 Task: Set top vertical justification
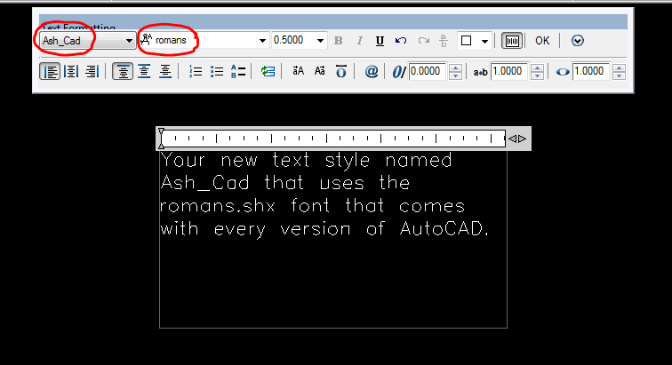click(x=123, y=71)
